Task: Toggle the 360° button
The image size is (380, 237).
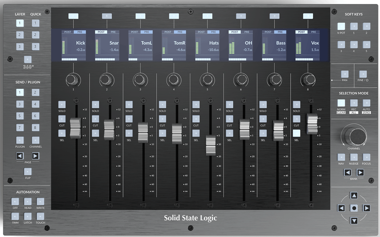Action: point(28,59)
